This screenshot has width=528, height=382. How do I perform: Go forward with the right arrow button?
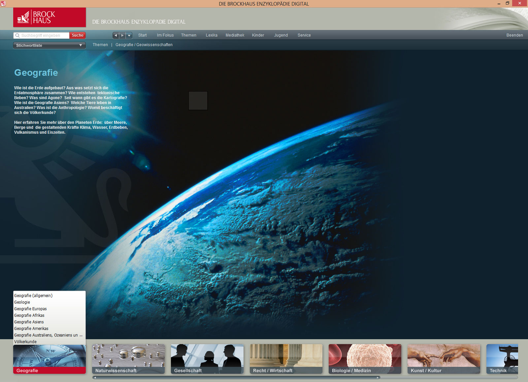click(122, 35)
